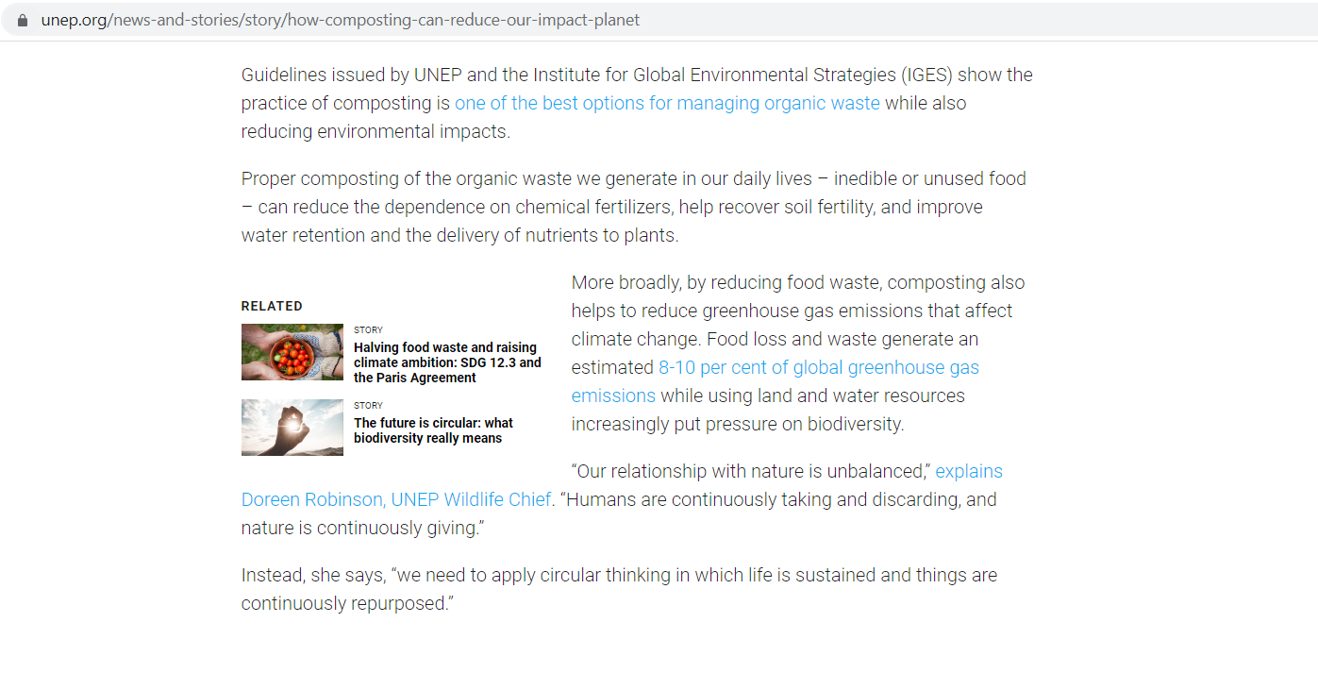Follow the Doreen Robinson, UNEP Wildlife Chief link
The image size is (1318, 673).
[x=622, y=485]
